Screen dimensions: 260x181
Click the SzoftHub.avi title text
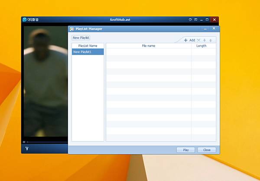point(120,20)
